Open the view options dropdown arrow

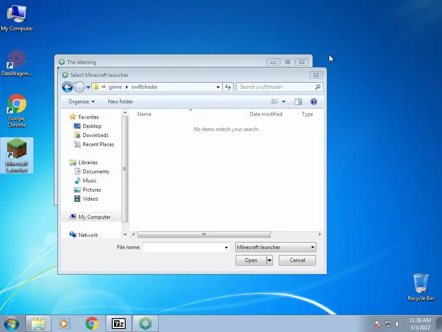284,102
